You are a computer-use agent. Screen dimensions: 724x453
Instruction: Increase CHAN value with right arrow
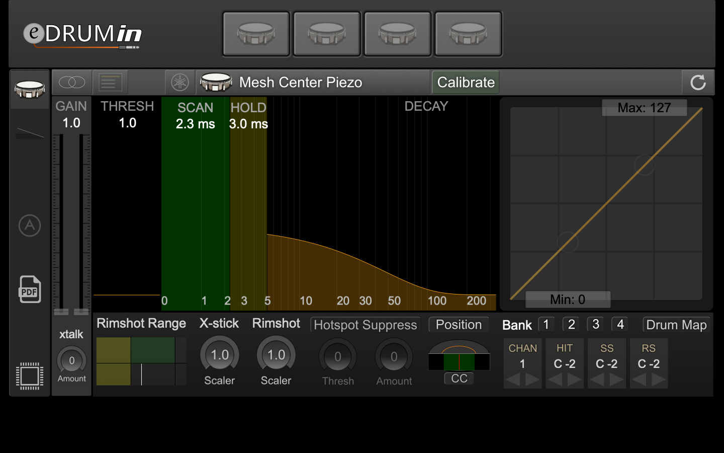[x=532, y=380]
